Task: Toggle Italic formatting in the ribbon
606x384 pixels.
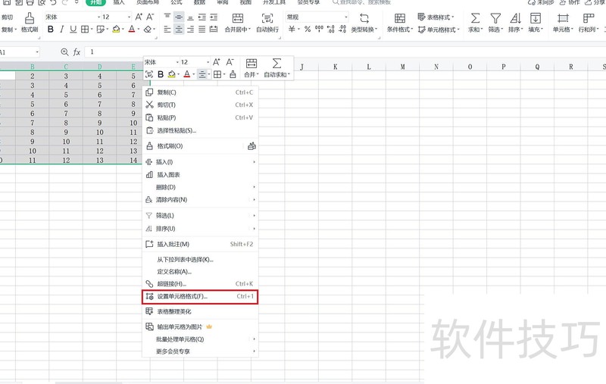Action: click(x=61, y=30)
